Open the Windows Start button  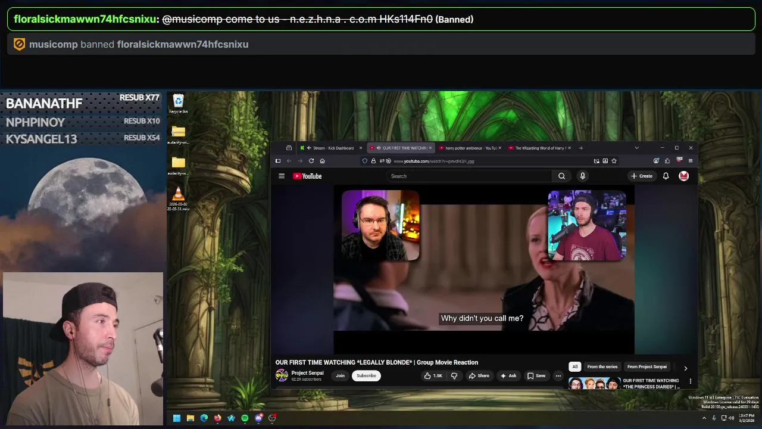click(177, 418)
